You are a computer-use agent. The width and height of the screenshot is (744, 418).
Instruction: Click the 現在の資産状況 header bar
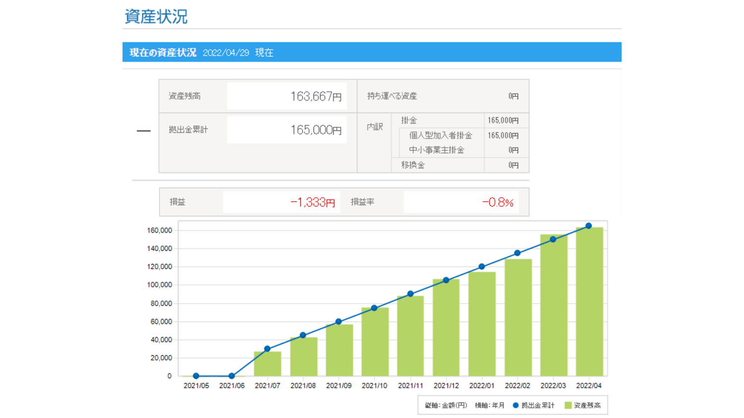click(x=372, y=52)
